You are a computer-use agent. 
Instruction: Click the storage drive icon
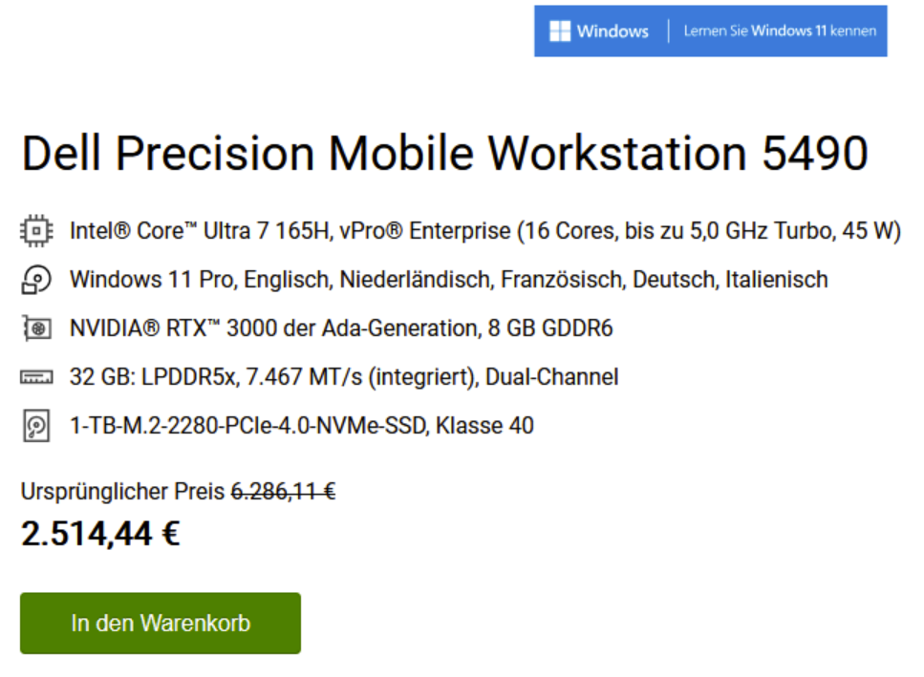(36, 426)
